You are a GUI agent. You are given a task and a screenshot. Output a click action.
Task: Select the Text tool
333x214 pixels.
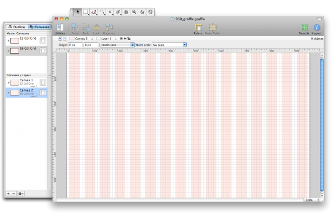(x=110, y=12)
